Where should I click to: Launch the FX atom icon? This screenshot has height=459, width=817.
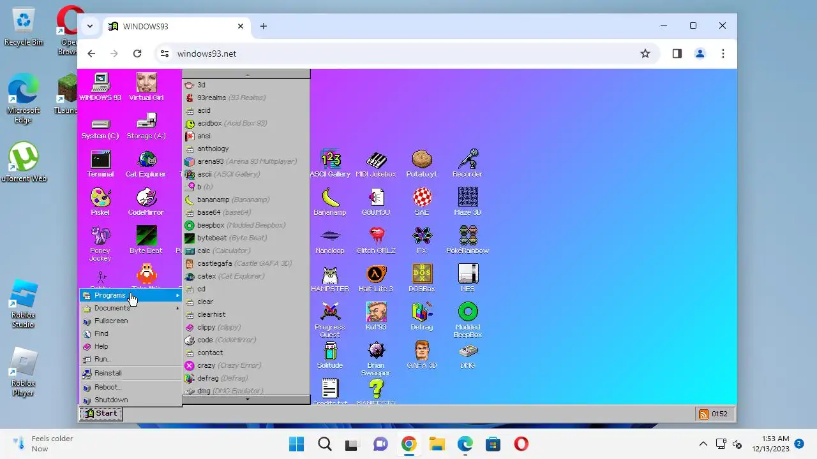(x=422, y=240)
